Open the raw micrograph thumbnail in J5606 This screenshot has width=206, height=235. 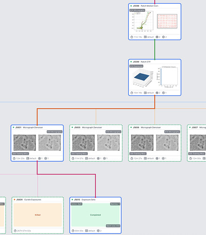click(142, 143)
